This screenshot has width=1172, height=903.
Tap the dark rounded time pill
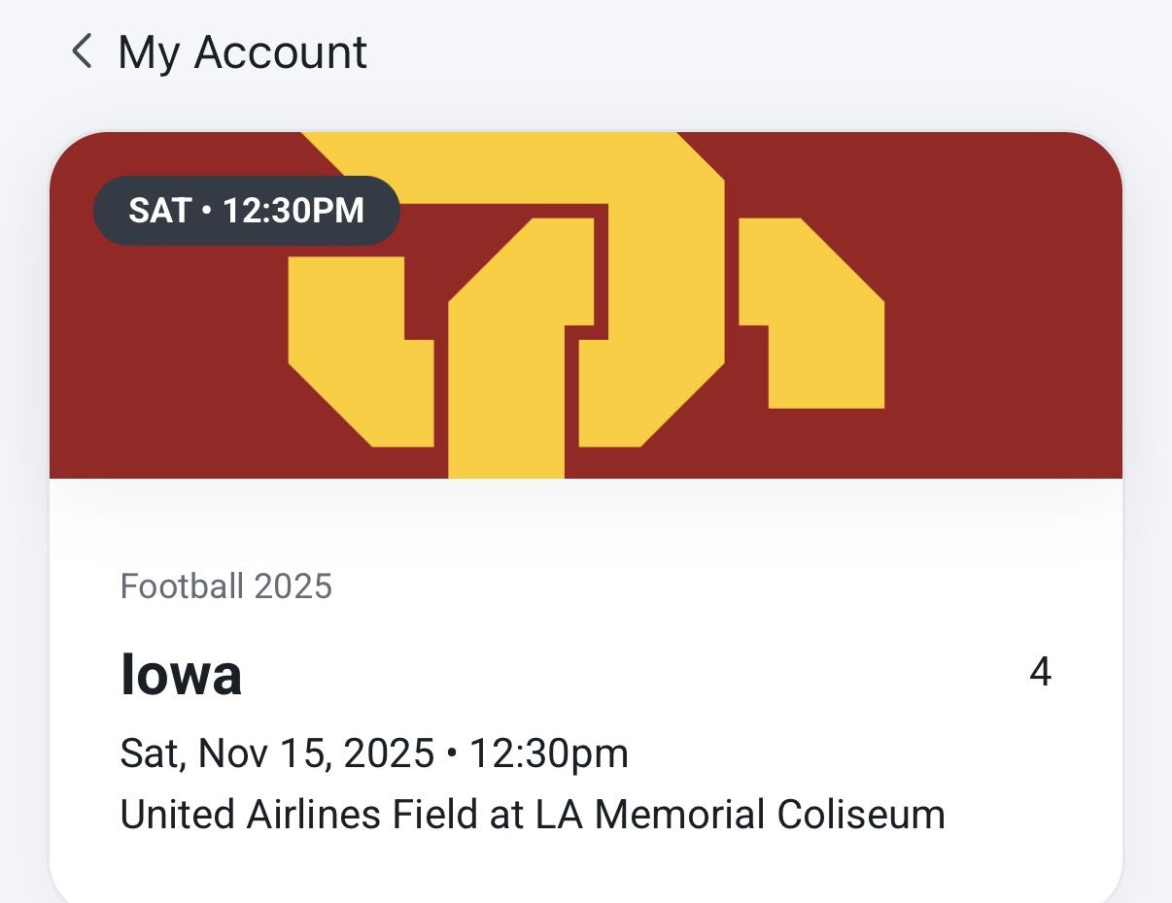pyautogui.click(x=246, y=210)
